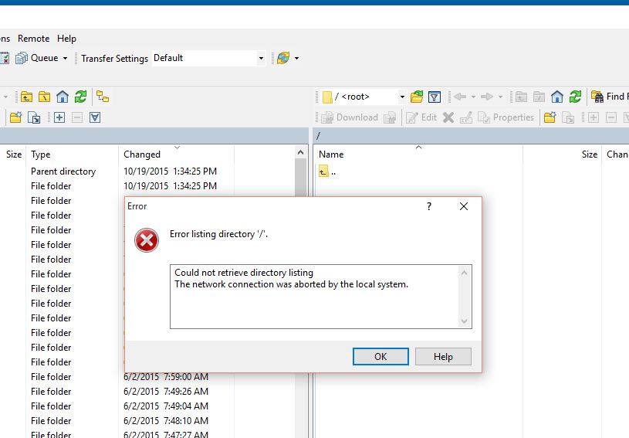Image resolution: width=629 pixels, height=438 pixels.
Task: Click the error message scrollbar
Action: pos(465,297)
